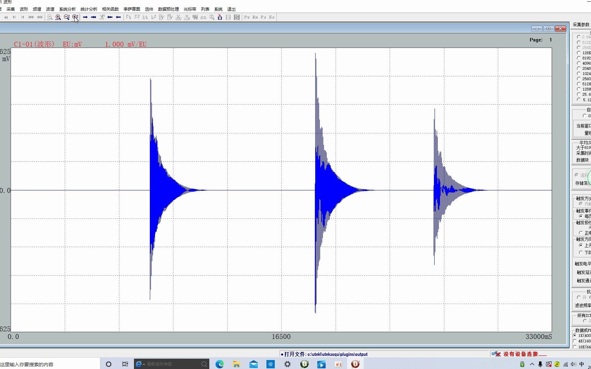Click the Pw toolbar button
The height and width of the screenshot is (369, 591).
pos(247,17)
